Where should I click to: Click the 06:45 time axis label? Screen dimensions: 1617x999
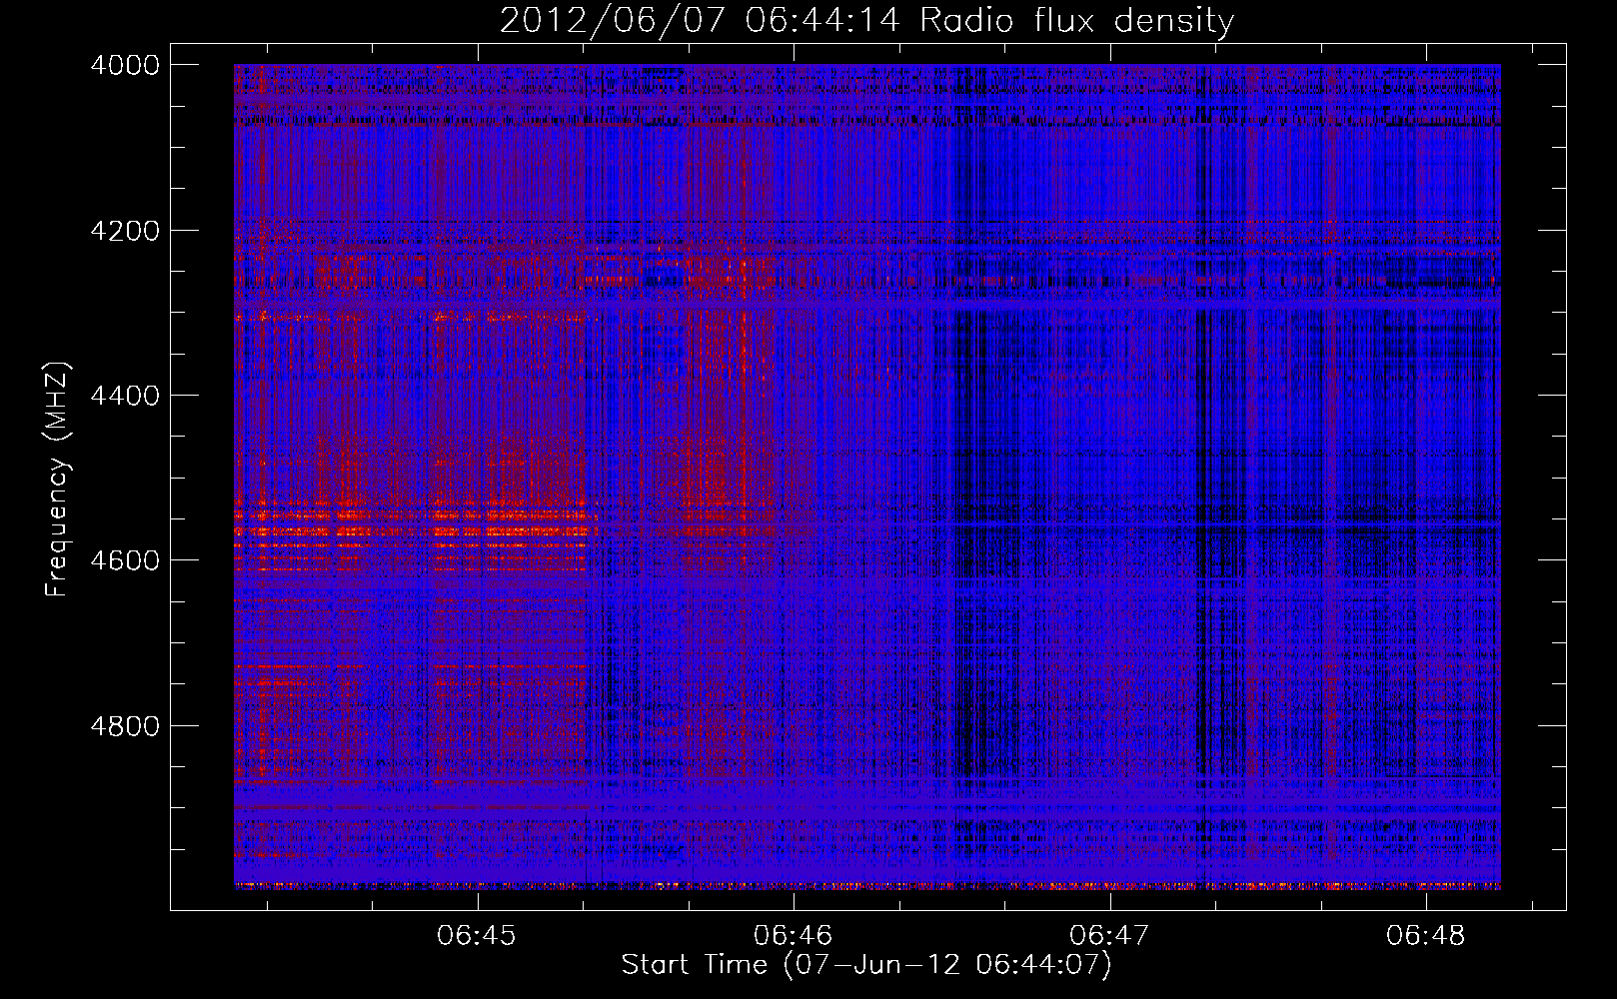pos(477,935)
